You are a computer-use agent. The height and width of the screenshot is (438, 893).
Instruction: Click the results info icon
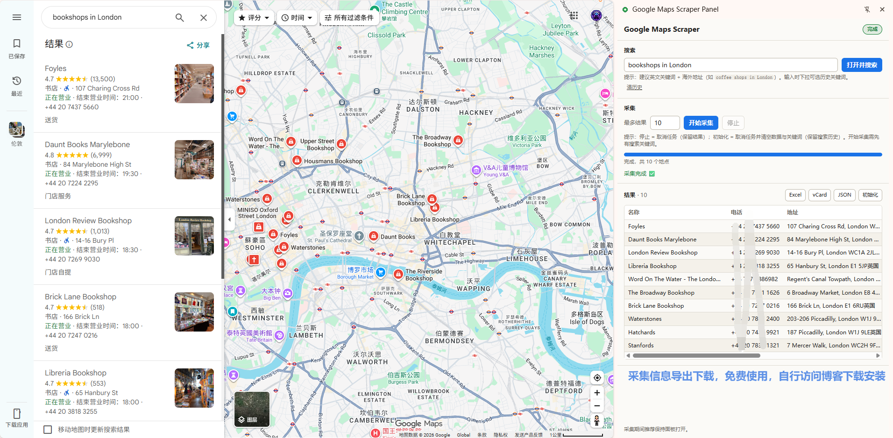pos(69,44)
